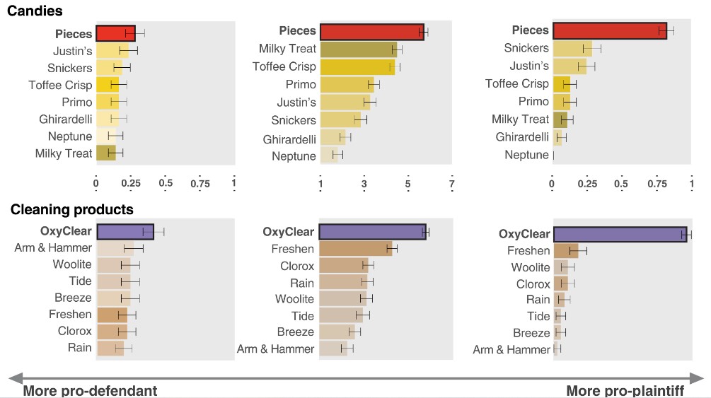Click the "Candies" section heading
The height and width of the screenshot is (398, 711).
(35, 11)
